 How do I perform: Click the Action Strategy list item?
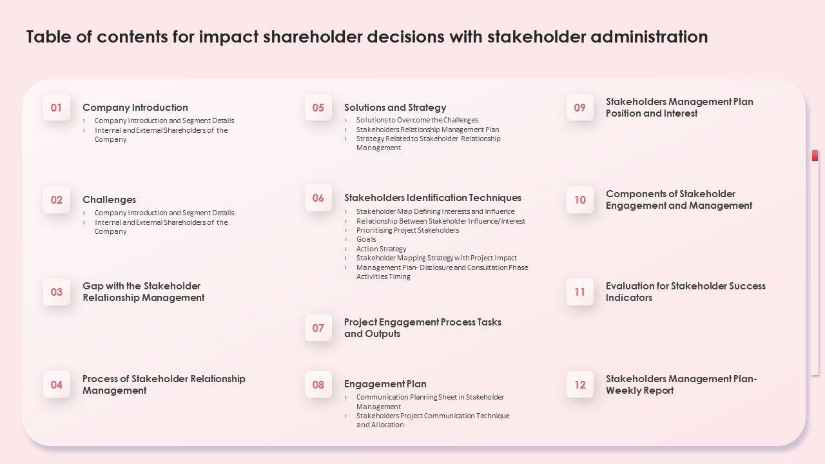[381, 249]
